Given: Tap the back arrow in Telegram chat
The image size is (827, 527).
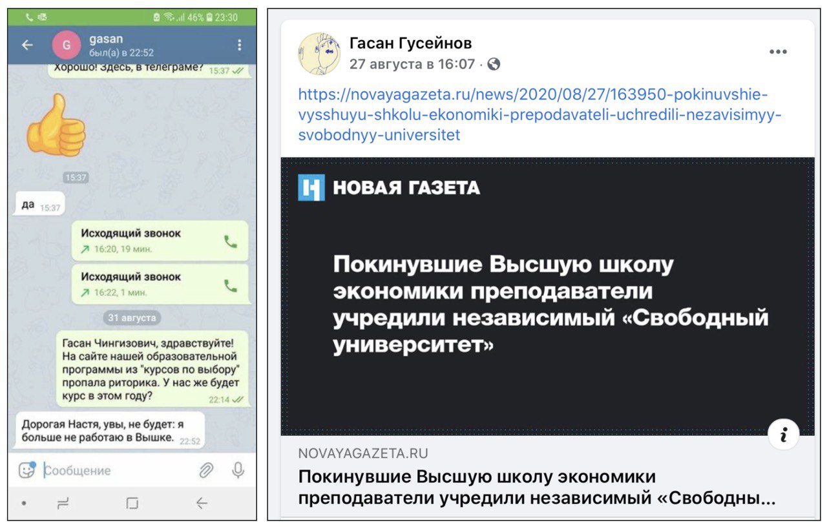Looking at the screenshot, I should click(x=26, y=45).
